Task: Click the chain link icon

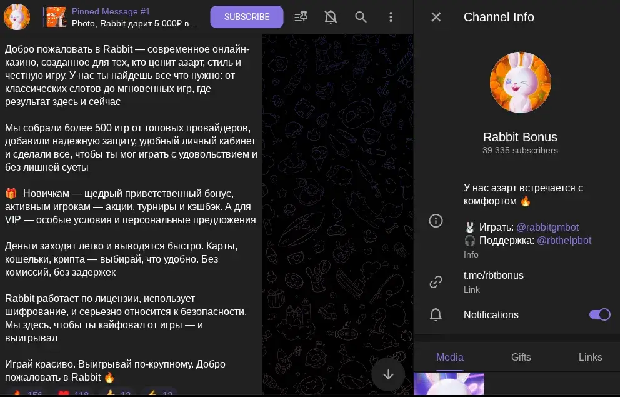Action: pyautogui.click(x=436, y=282)
